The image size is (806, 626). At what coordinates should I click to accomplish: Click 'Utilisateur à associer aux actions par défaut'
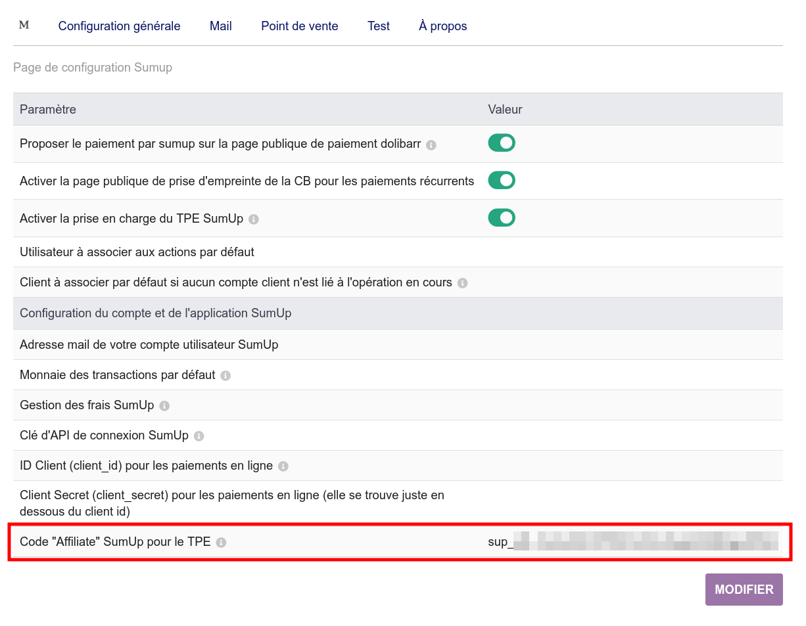137,252
